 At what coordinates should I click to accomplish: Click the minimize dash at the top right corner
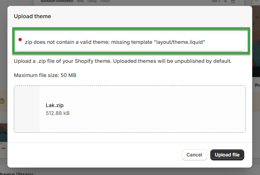[255, 1]
